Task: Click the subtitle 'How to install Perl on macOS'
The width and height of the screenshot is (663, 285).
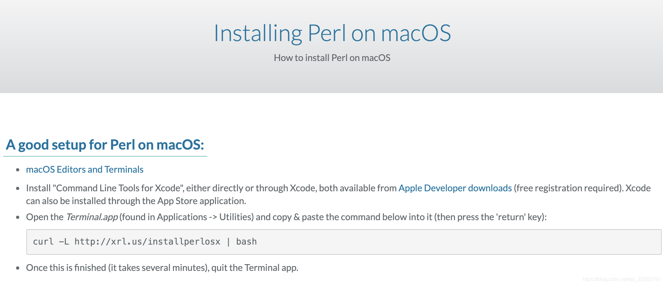Action: pos(332,58)
